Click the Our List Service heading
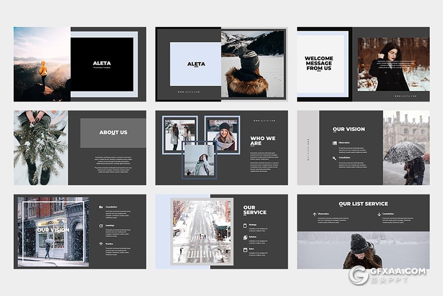 (363, 204)
